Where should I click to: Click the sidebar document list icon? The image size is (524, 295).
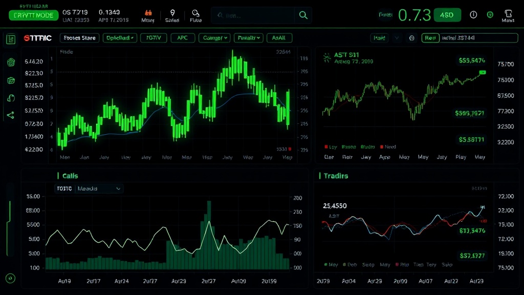[11, 39]
